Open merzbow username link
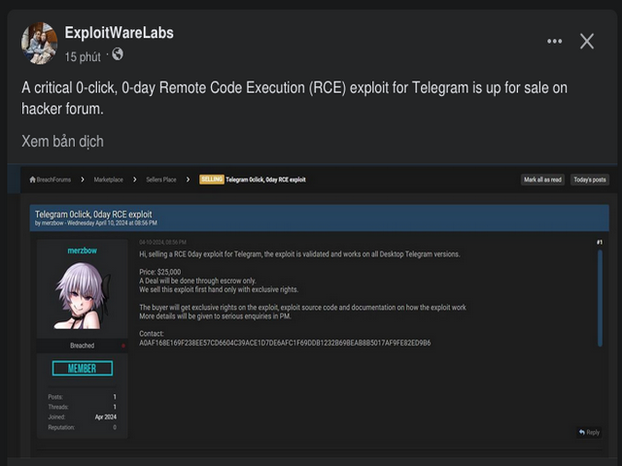The width and height of the screenshot is (622, 466). (82, 250)
